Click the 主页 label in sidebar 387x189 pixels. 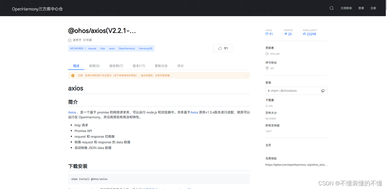pos(268,145)
